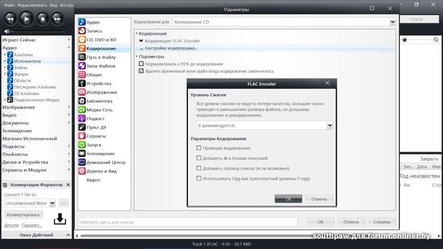Select Диски и Устройства in sidebar
This screenshot has width=443, height=249.
coord(25,162)
